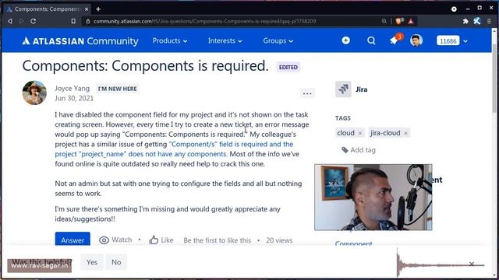Open the extensions puzzle icon
Screen dimensions: 499x280
tap(465, 21)
